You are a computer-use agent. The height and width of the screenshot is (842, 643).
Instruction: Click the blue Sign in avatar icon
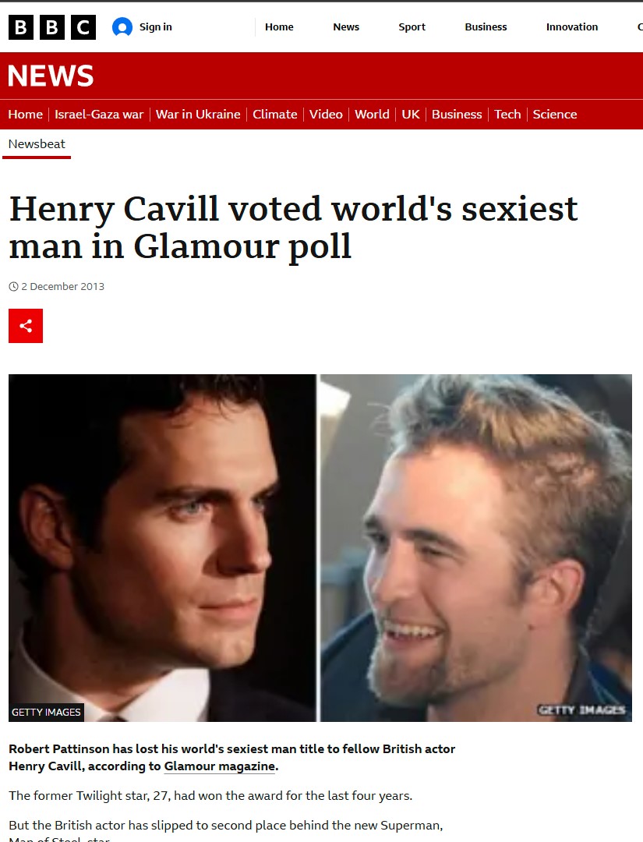pos(122,27)
